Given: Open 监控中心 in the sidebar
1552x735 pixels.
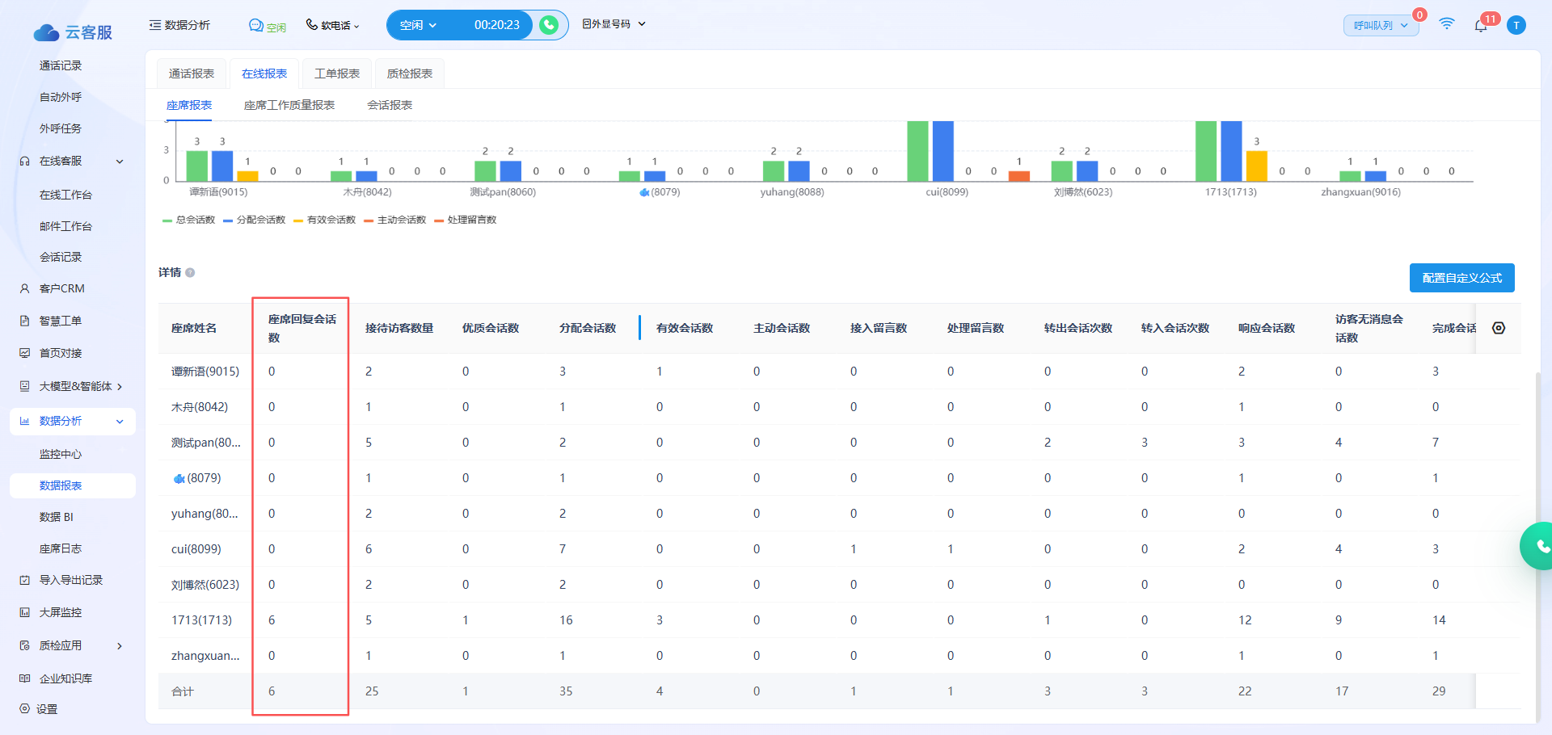Looking at the screenshot, I should pyautogui.click(x=61, y=454).
